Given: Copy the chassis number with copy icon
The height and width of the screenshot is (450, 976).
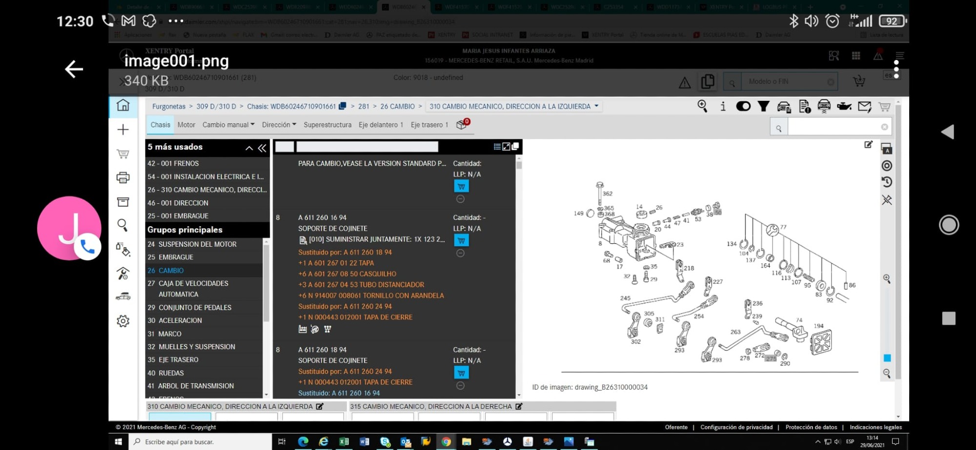Looking at the screenshot, I should pyautogui.click(x=343, y=106).
